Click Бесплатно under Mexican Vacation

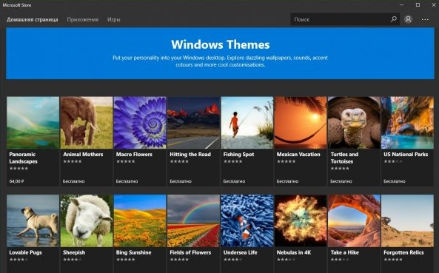point(287,181)
